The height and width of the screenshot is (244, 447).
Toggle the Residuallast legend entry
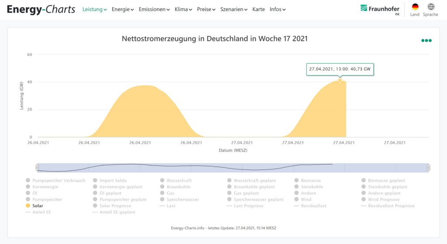(x=313, y=206)
